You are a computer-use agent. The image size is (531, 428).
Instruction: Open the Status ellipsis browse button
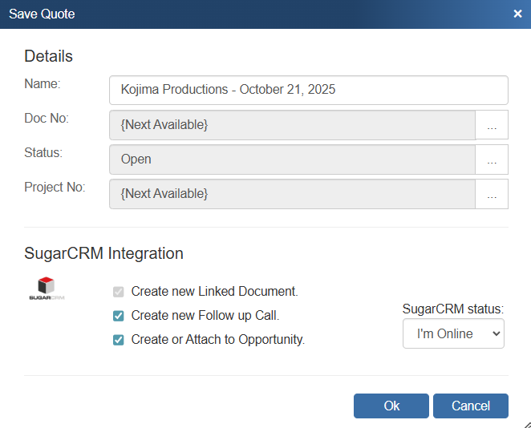pyautogui.click(x=492, y=159)
